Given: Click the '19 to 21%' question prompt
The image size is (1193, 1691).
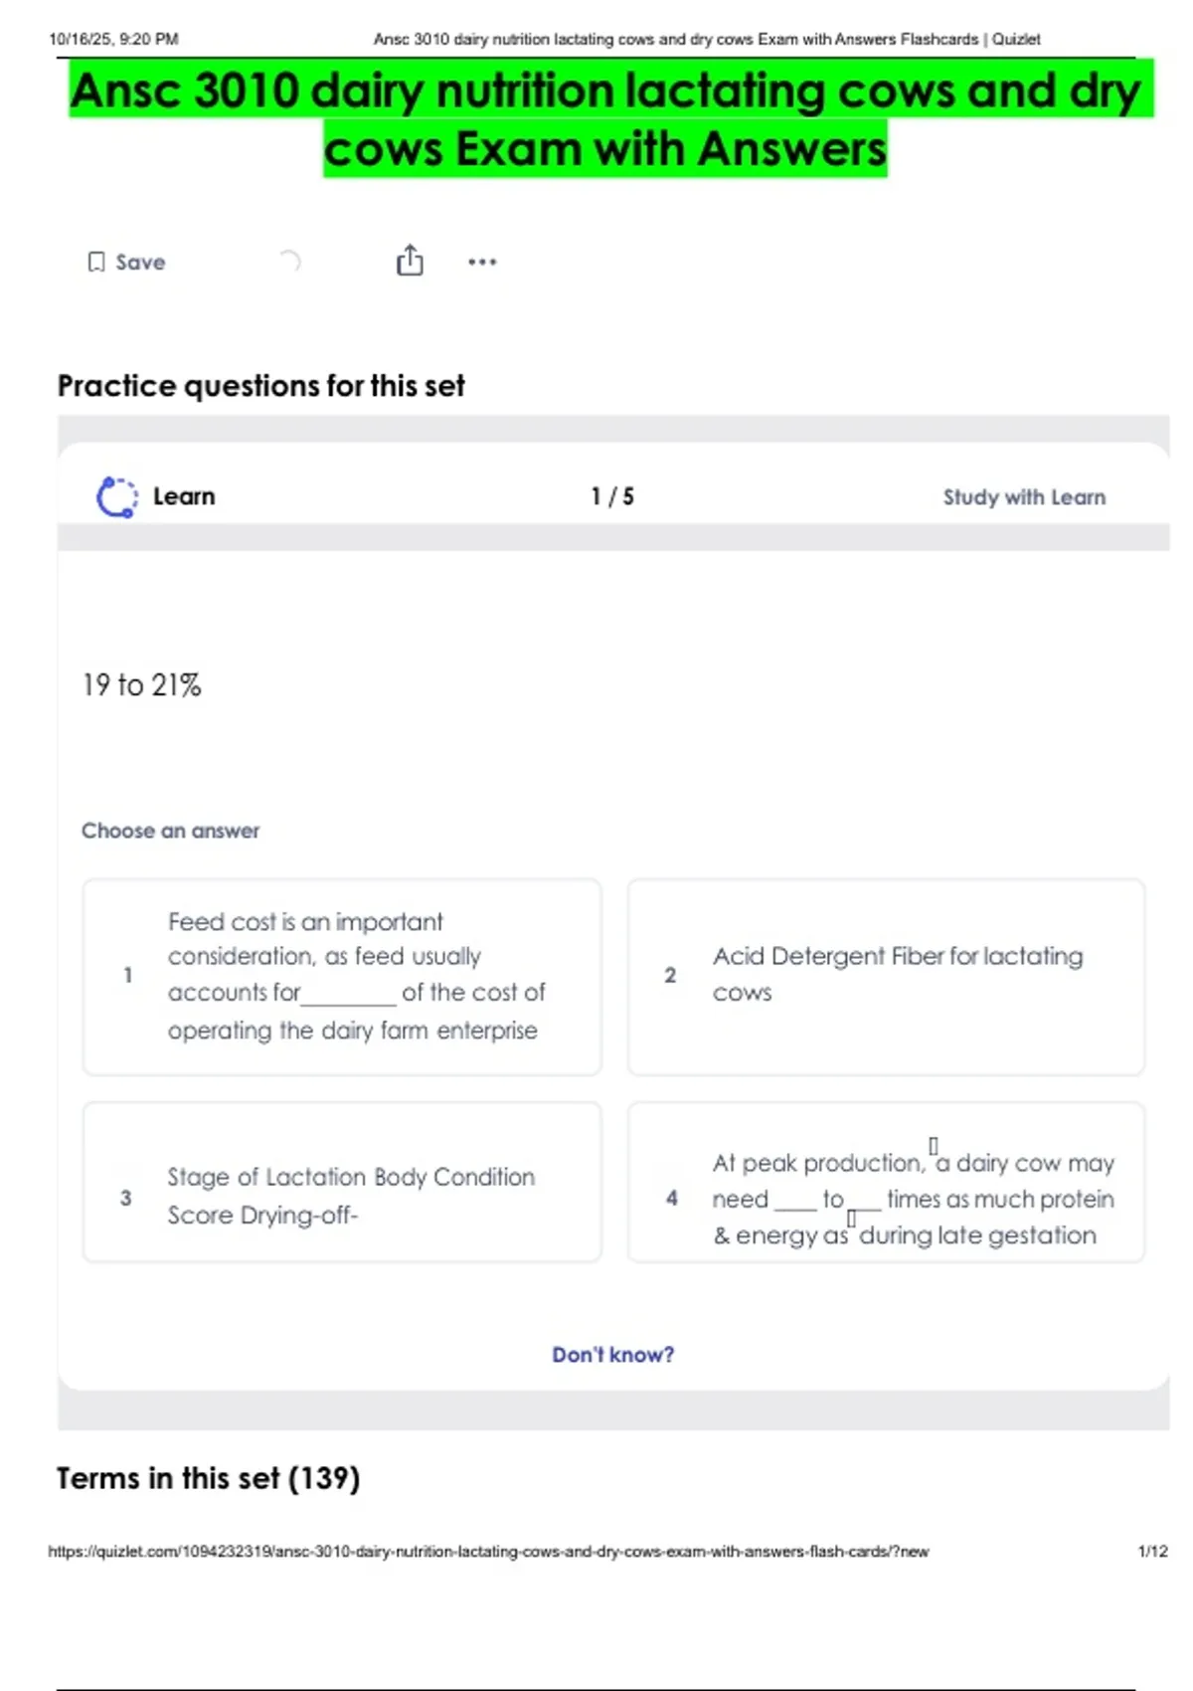Looking at the screenshot, I should pyautogui.click(x=142, y=685).
